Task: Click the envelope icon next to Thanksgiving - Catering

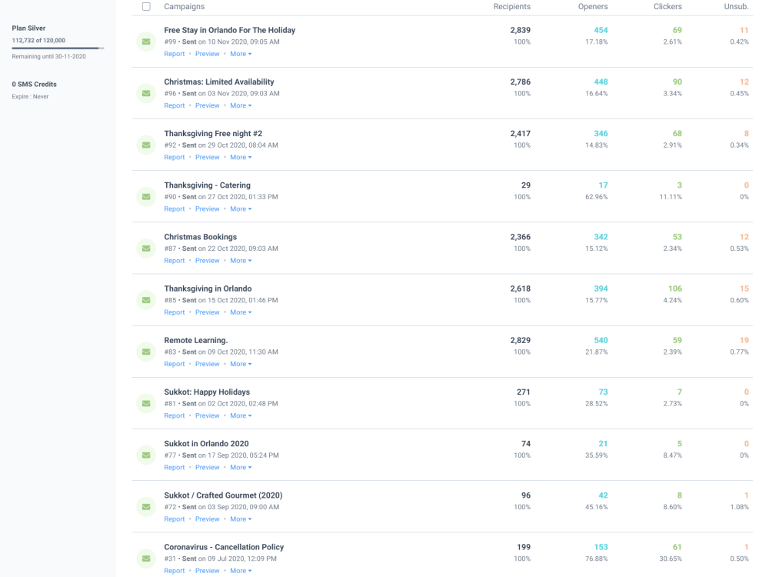Action: (x=146, y=196)
